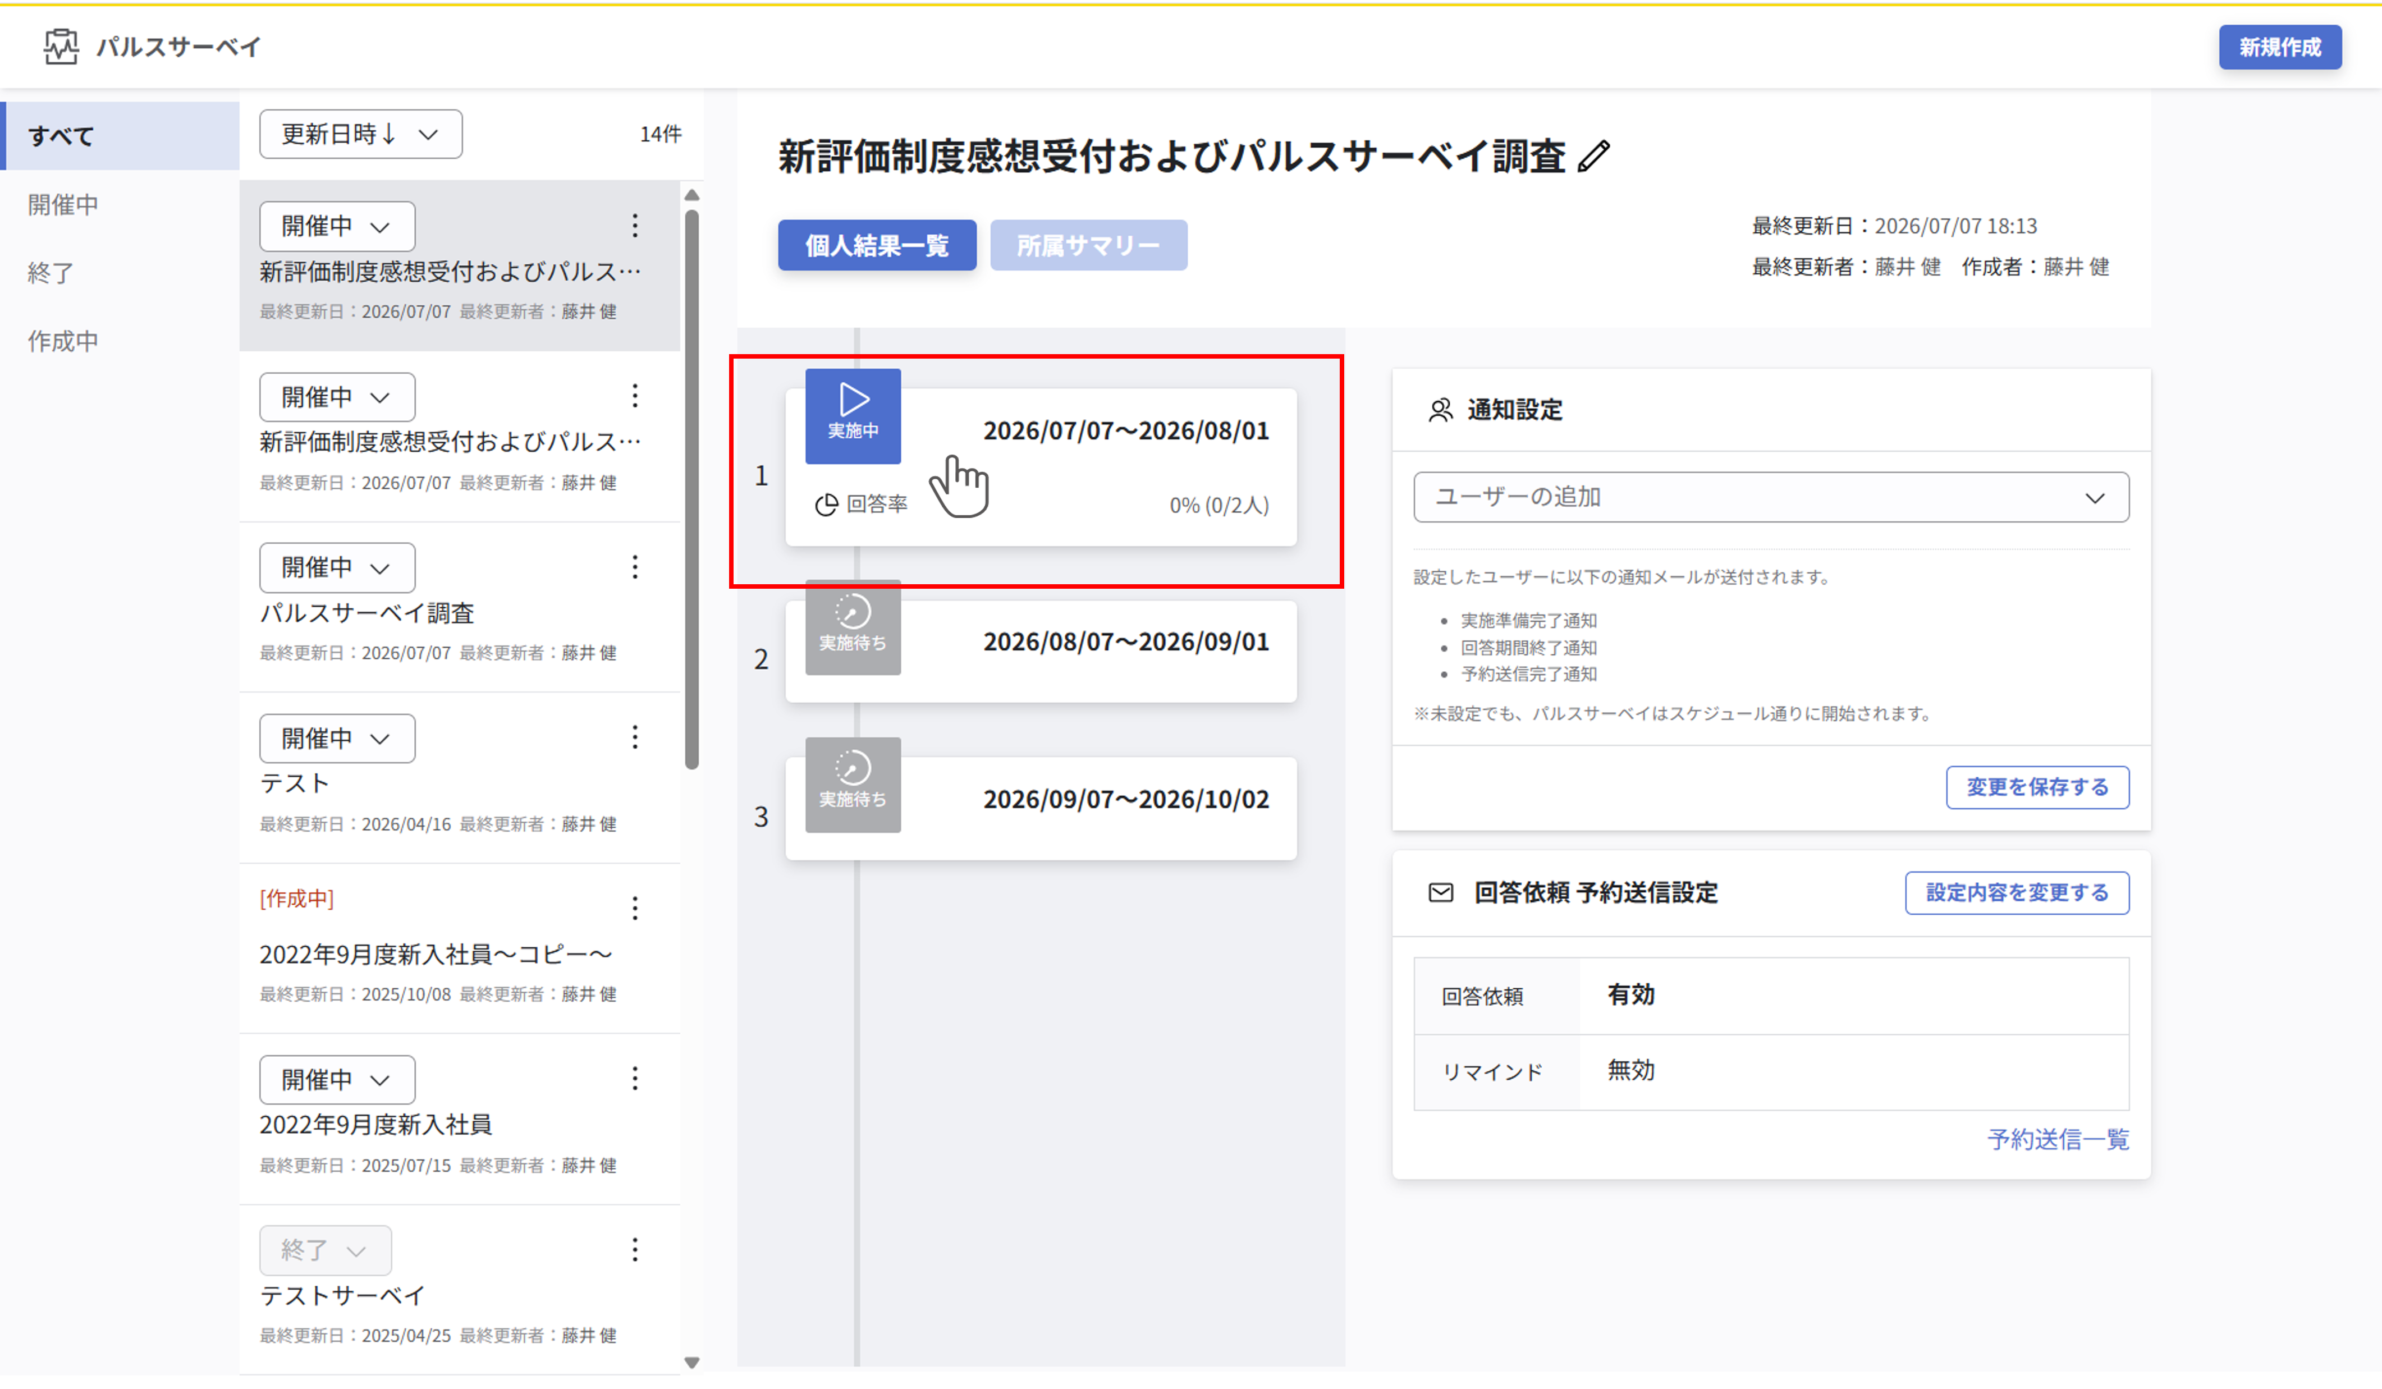Click the 回答率 pie chart icon
Viewport: 2382px width, 1389px height.
point(826,505)
